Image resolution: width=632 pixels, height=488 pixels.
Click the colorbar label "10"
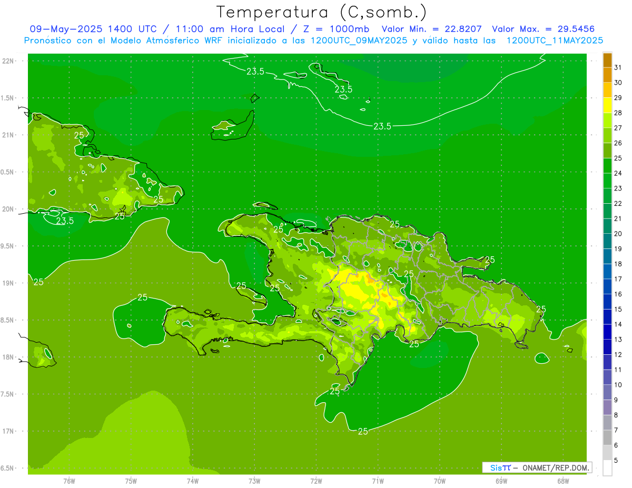point(618,385)
